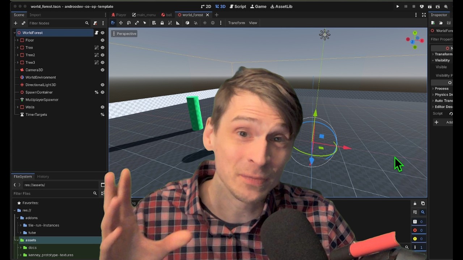Toggle visibility of Tree2 node
Screen dimensions: 463x260
pos(102,55)
